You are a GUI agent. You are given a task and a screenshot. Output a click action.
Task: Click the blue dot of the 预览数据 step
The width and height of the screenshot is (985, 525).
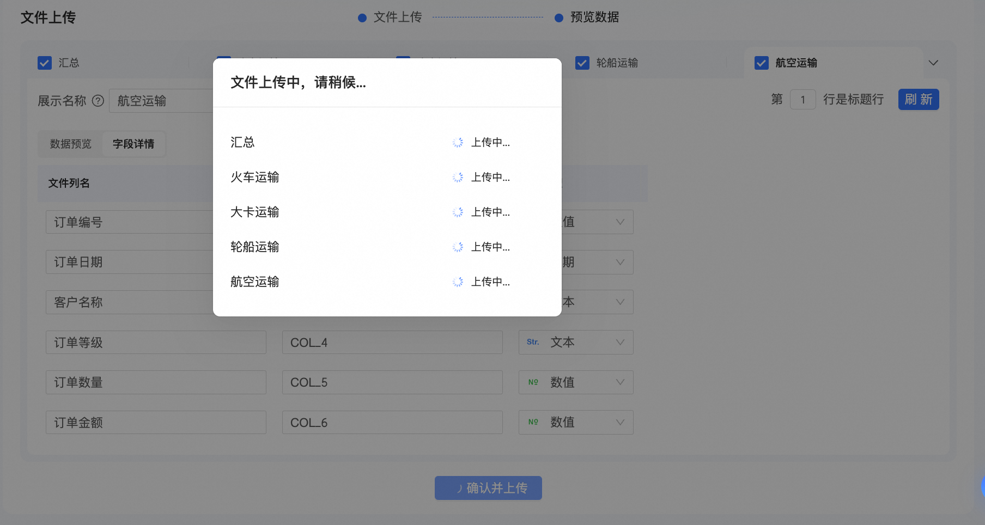(559, 18)
